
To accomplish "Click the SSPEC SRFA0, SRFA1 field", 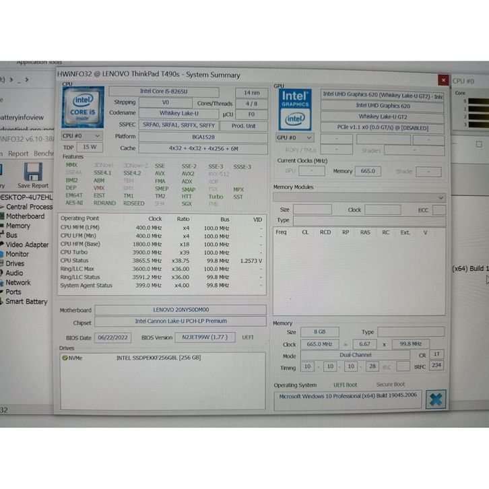I will click(x=178, y=125).
